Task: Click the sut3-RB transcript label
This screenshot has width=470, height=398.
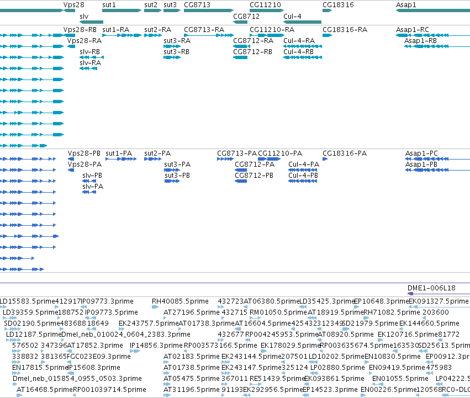Action: point(177,52)
